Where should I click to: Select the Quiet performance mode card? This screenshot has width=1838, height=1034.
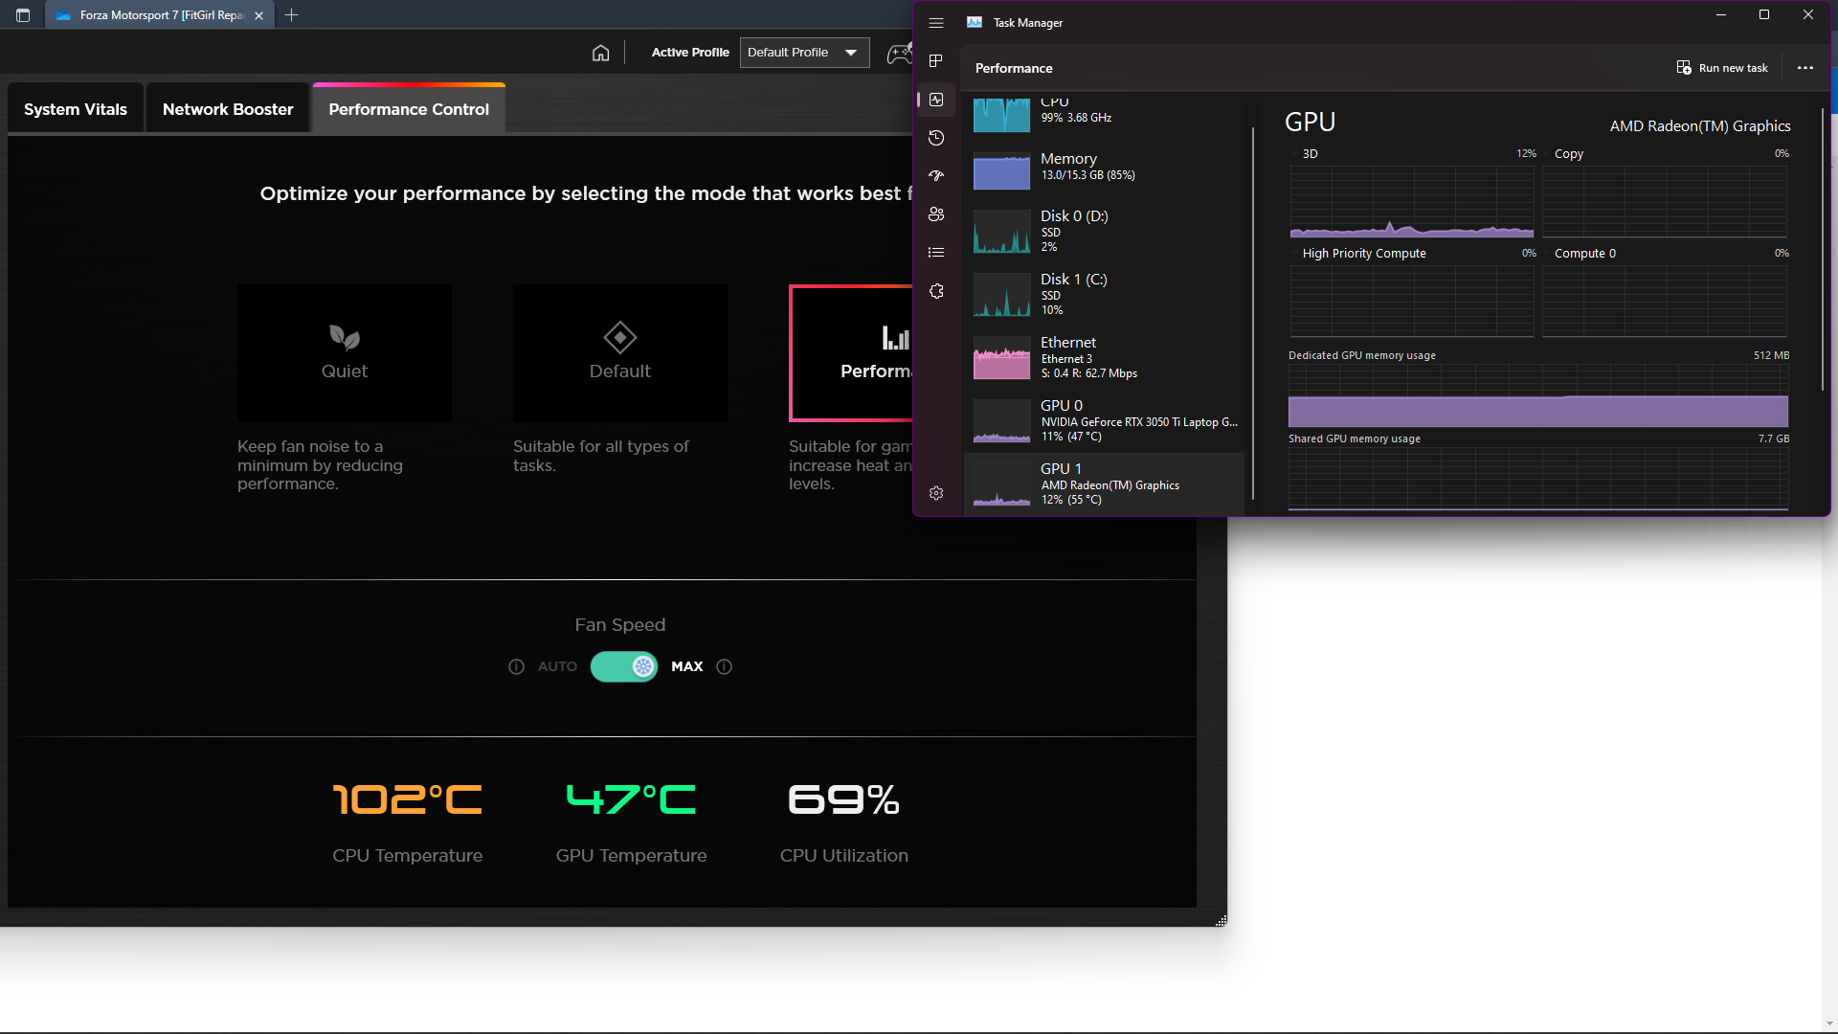345,353
